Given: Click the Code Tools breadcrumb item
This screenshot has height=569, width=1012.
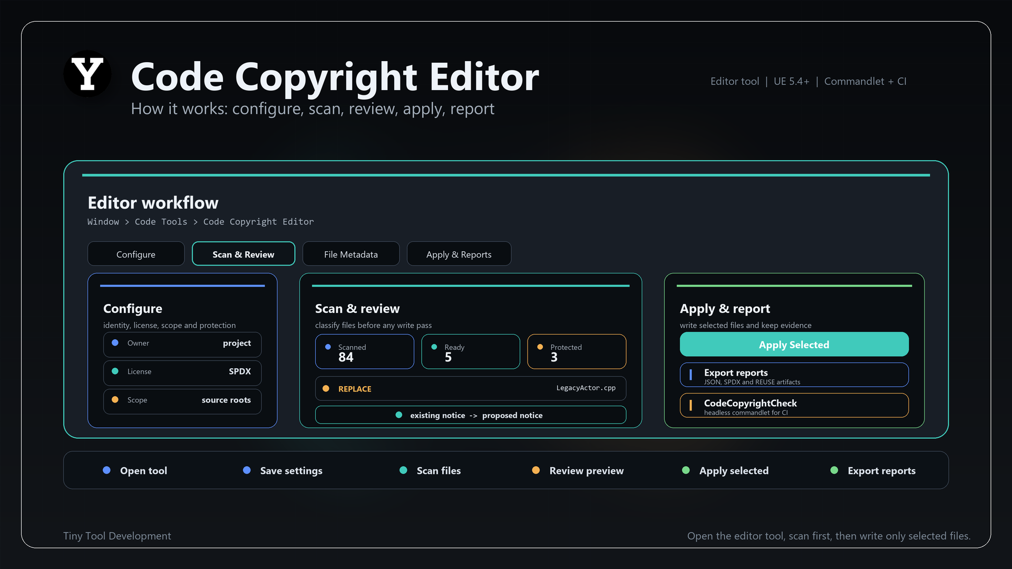Looking at the screenshot, I should click(x=161, y=222).
